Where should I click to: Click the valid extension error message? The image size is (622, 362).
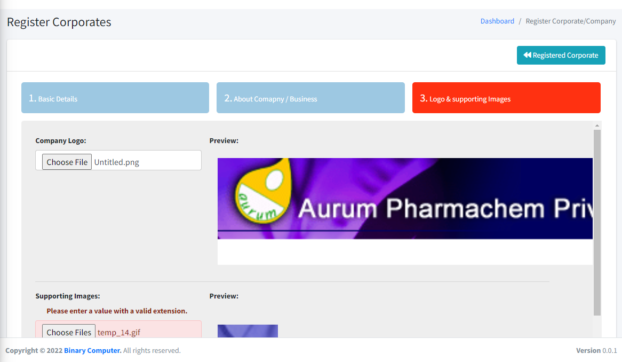pyautogui.click(x=117, y=311)
